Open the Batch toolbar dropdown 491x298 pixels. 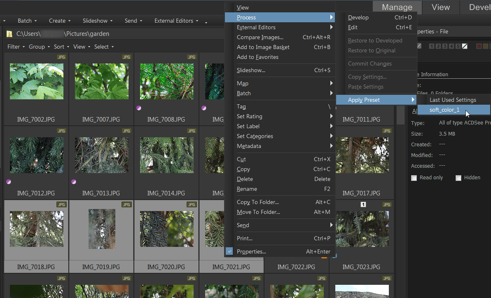click(x=27, y=21)
